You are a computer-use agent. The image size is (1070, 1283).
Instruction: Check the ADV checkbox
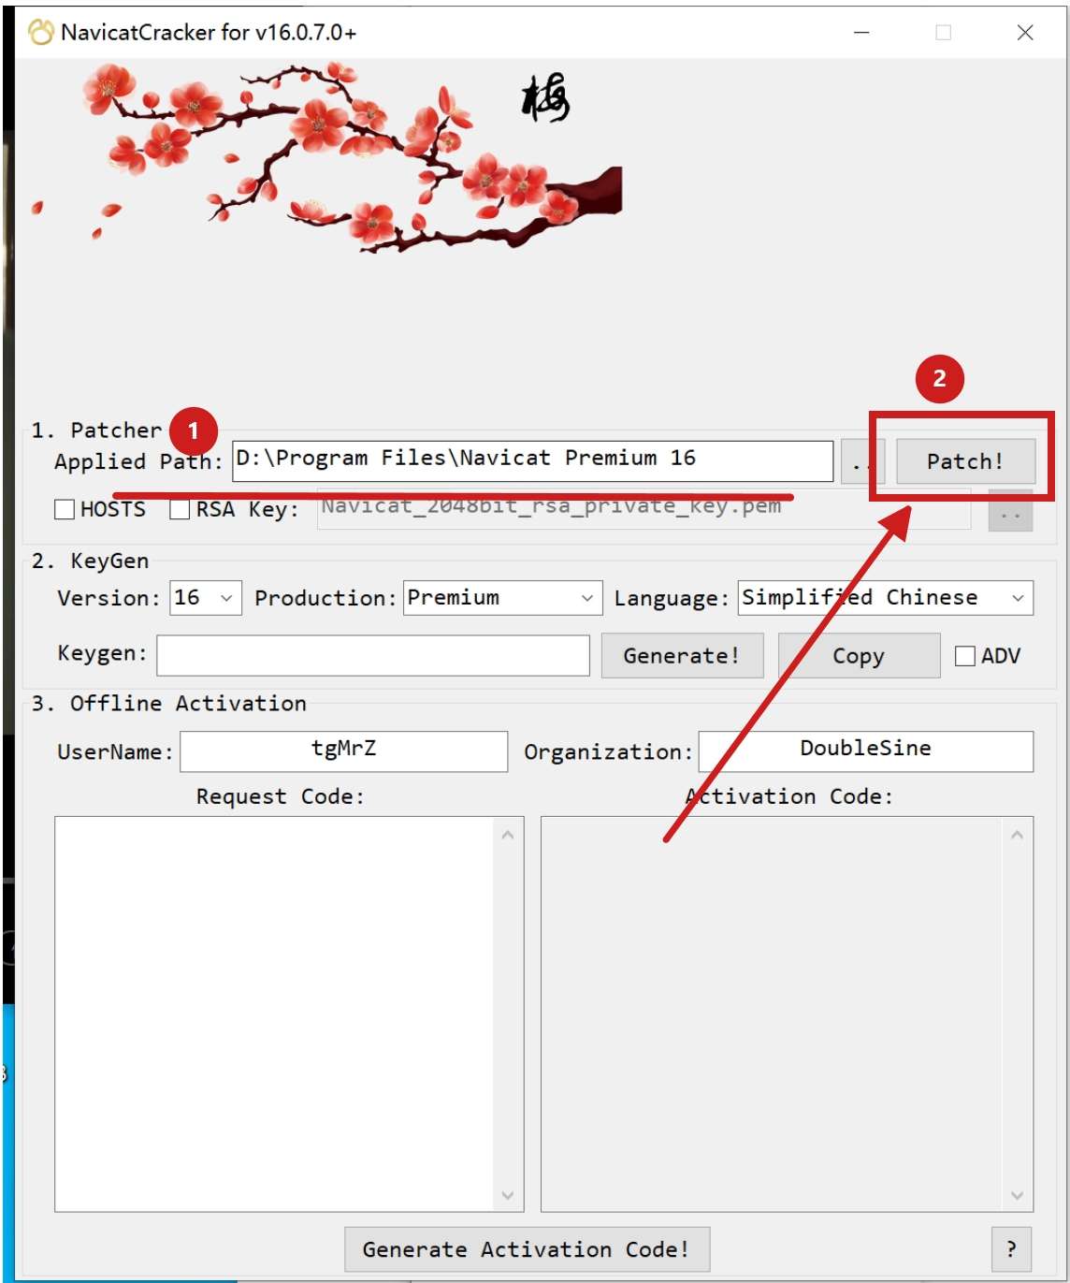tap(965, 656)
